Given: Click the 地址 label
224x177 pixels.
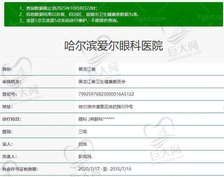Looking at the screenshot, I should (7, 107).
